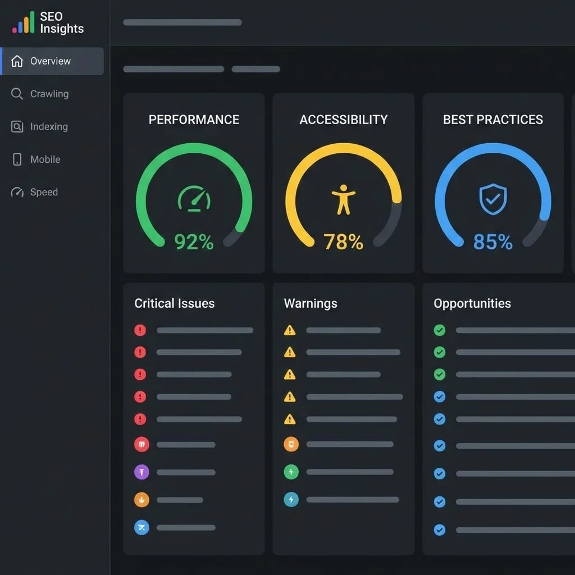Click the 92% Performance score
The width and height of the screenshot is (575, 575).
[193, 242]
